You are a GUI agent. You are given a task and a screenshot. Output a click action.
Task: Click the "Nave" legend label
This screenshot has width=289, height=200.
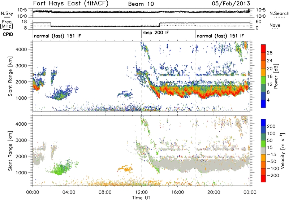pos(275,25)
